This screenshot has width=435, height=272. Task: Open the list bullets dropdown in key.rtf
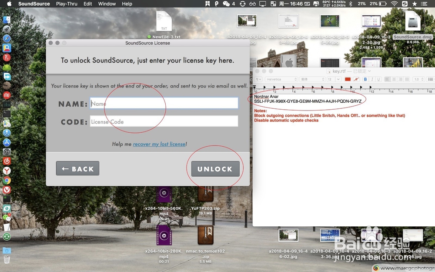[430, 79]
